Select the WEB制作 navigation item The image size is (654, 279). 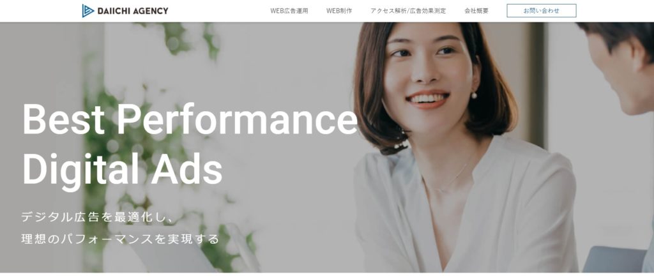(339, 11)
